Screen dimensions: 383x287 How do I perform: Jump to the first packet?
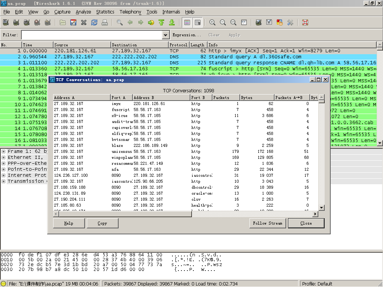click(x=162, y=23)
